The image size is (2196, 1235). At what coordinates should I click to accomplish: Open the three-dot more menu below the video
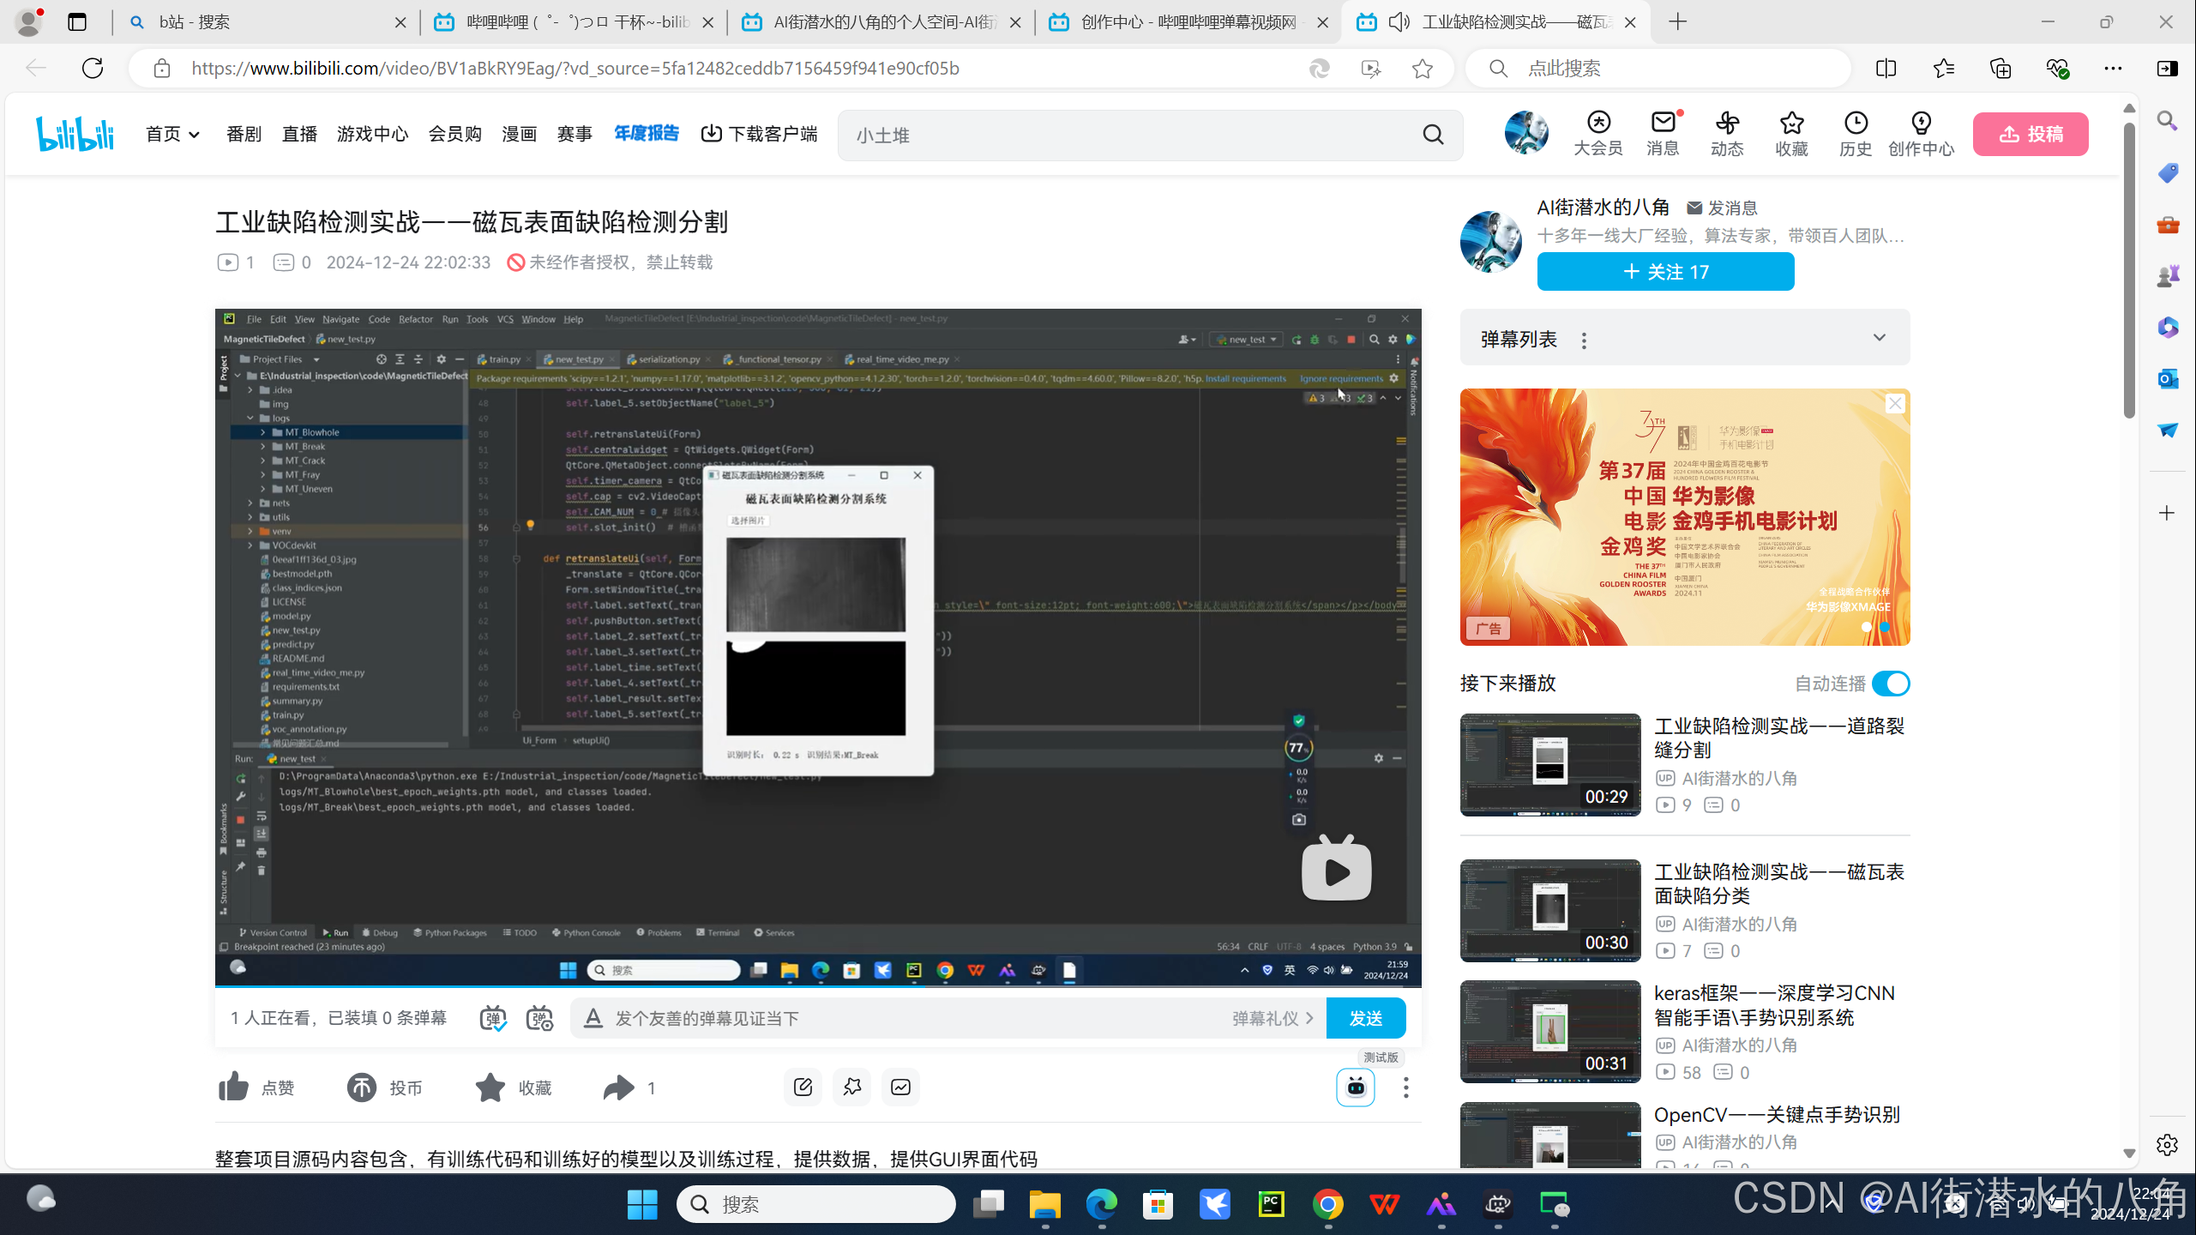tap(1405, 1087)
